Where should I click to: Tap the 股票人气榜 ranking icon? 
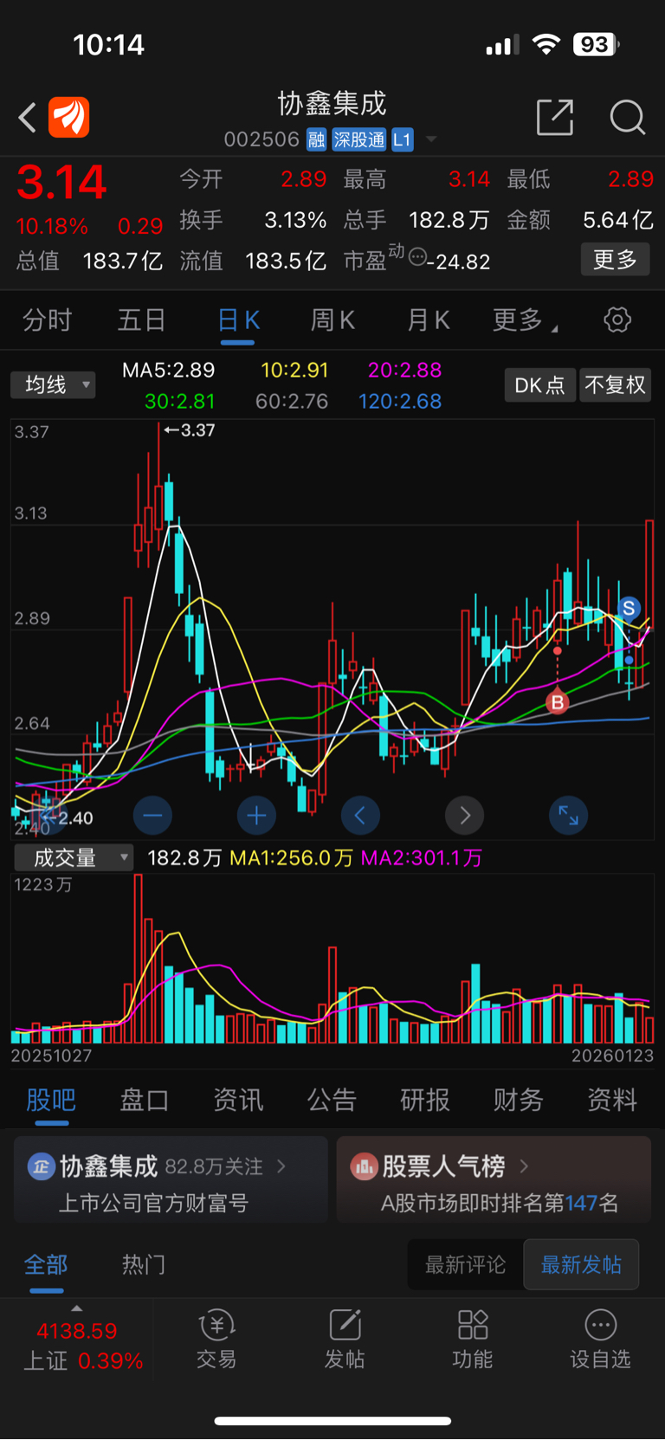pos(364,1166)
